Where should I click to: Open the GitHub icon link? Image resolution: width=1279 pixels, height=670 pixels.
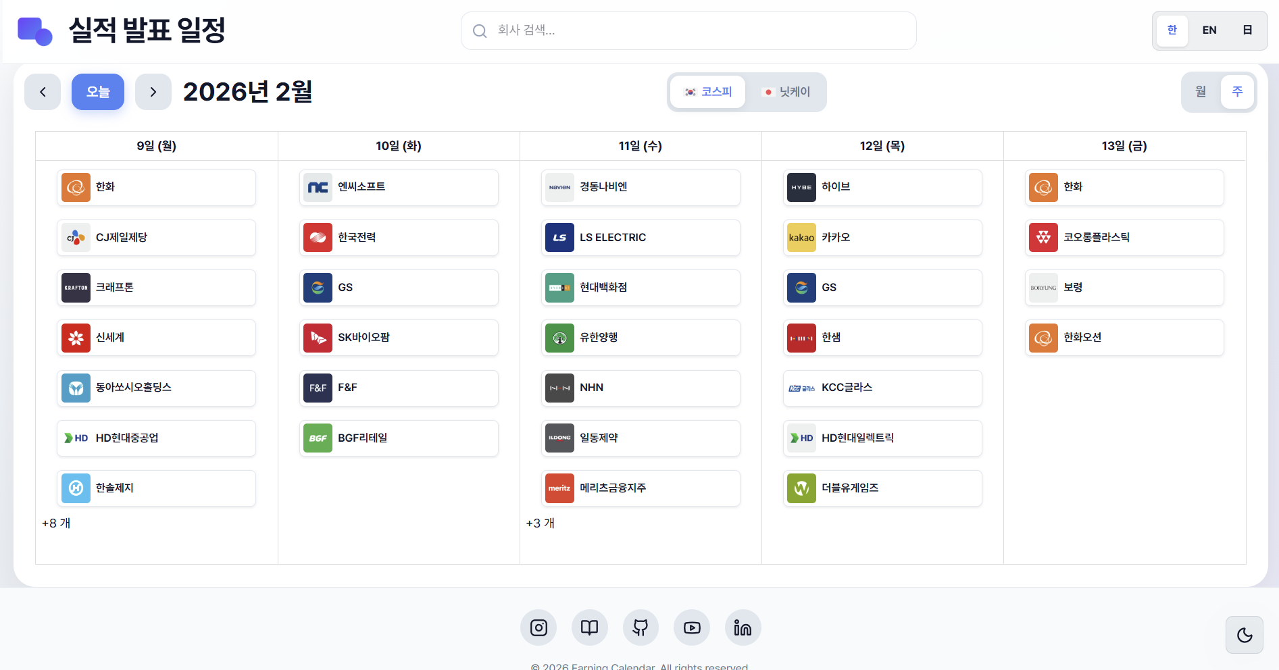pos(641,628)
